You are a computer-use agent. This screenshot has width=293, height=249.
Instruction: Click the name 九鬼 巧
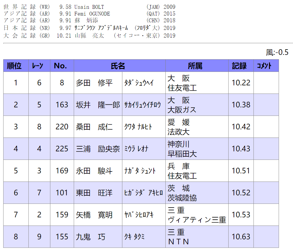pyautogui.click(x=90, y=237)
